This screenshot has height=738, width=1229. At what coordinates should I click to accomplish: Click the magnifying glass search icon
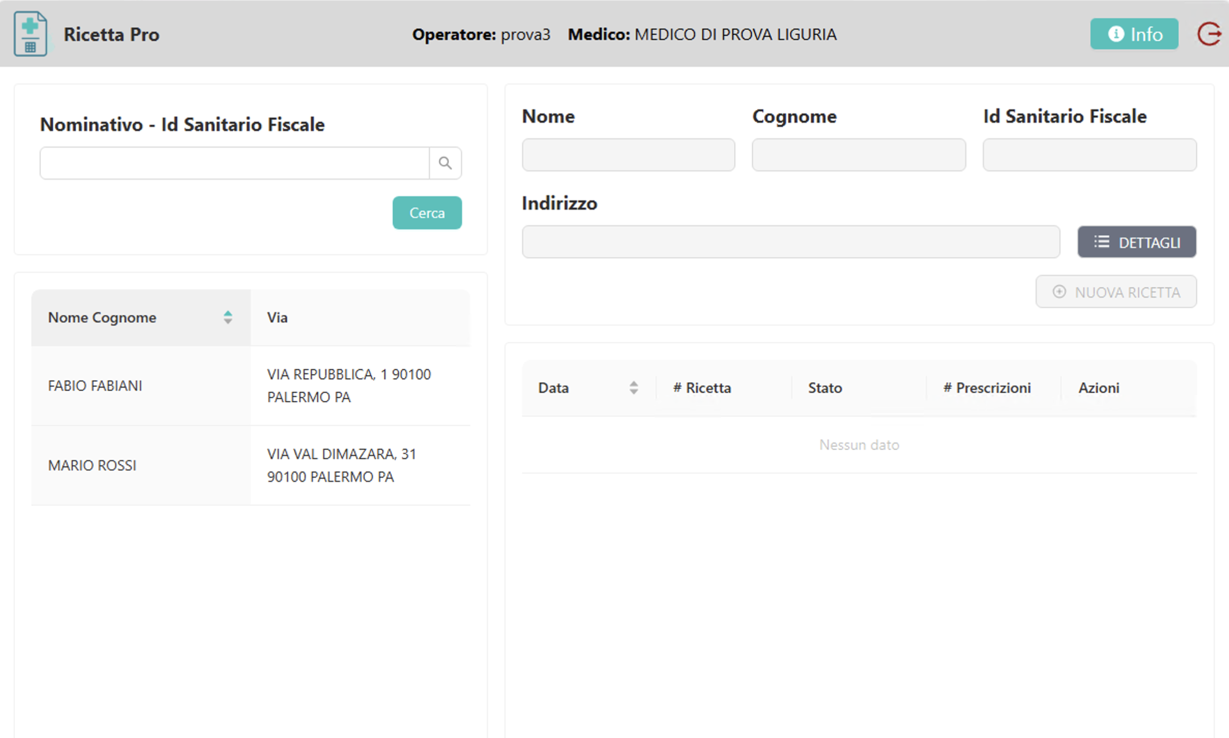(445, 163)
